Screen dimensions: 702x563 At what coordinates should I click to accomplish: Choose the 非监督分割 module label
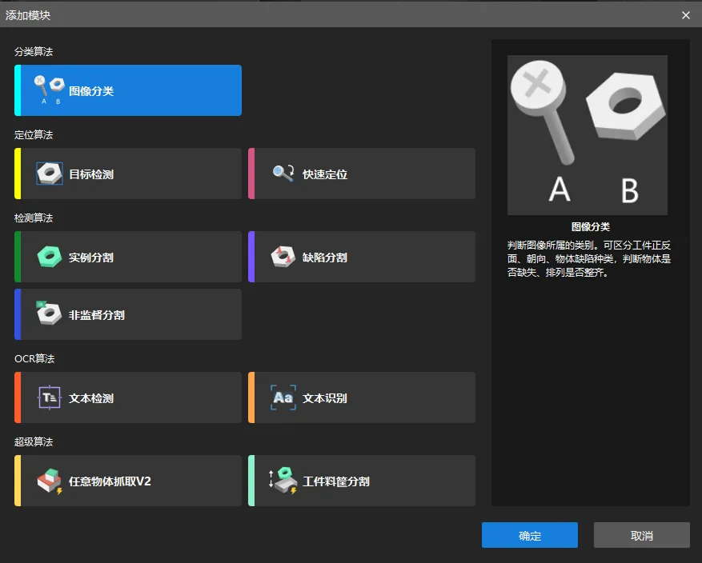point(97,315)
